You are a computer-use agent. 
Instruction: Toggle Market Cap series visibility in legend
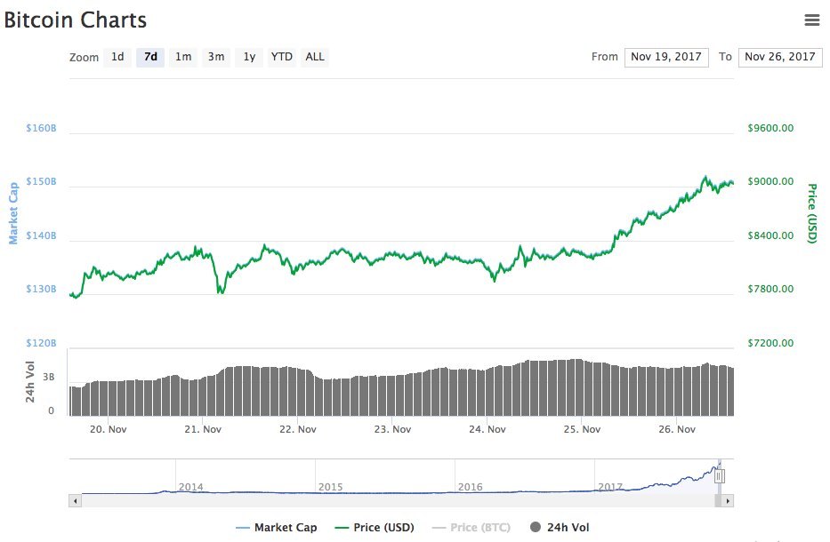click(277, 528)
